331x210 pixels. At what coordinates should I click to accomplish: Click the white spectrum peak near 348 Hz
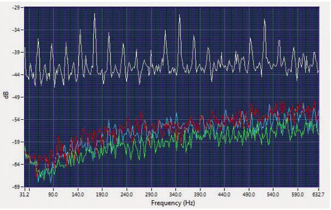180,15
